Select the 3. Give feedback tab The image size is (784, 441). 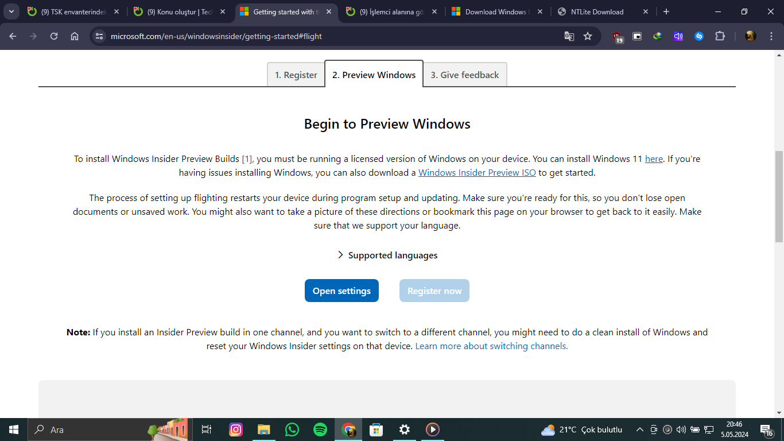tap(465, 75)
